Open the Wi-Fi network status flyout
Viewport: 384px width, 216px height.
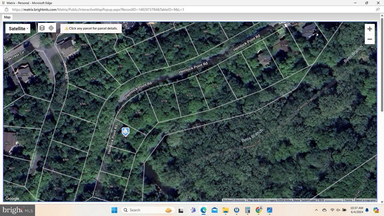[332, 210]
